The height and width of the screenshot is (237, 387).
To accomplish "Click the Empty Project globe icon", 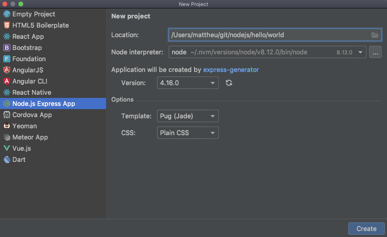I will pyautogui.click(x=7, y=14).
